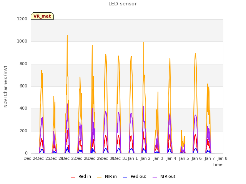Click the Dec 24 x-axis tick label
The image size is (246, 184).
(x=30, y=158)
